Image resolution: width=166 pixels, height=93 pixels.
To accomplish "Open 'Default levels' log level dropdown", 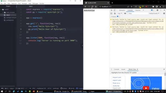I will click(x=154, y=13).
